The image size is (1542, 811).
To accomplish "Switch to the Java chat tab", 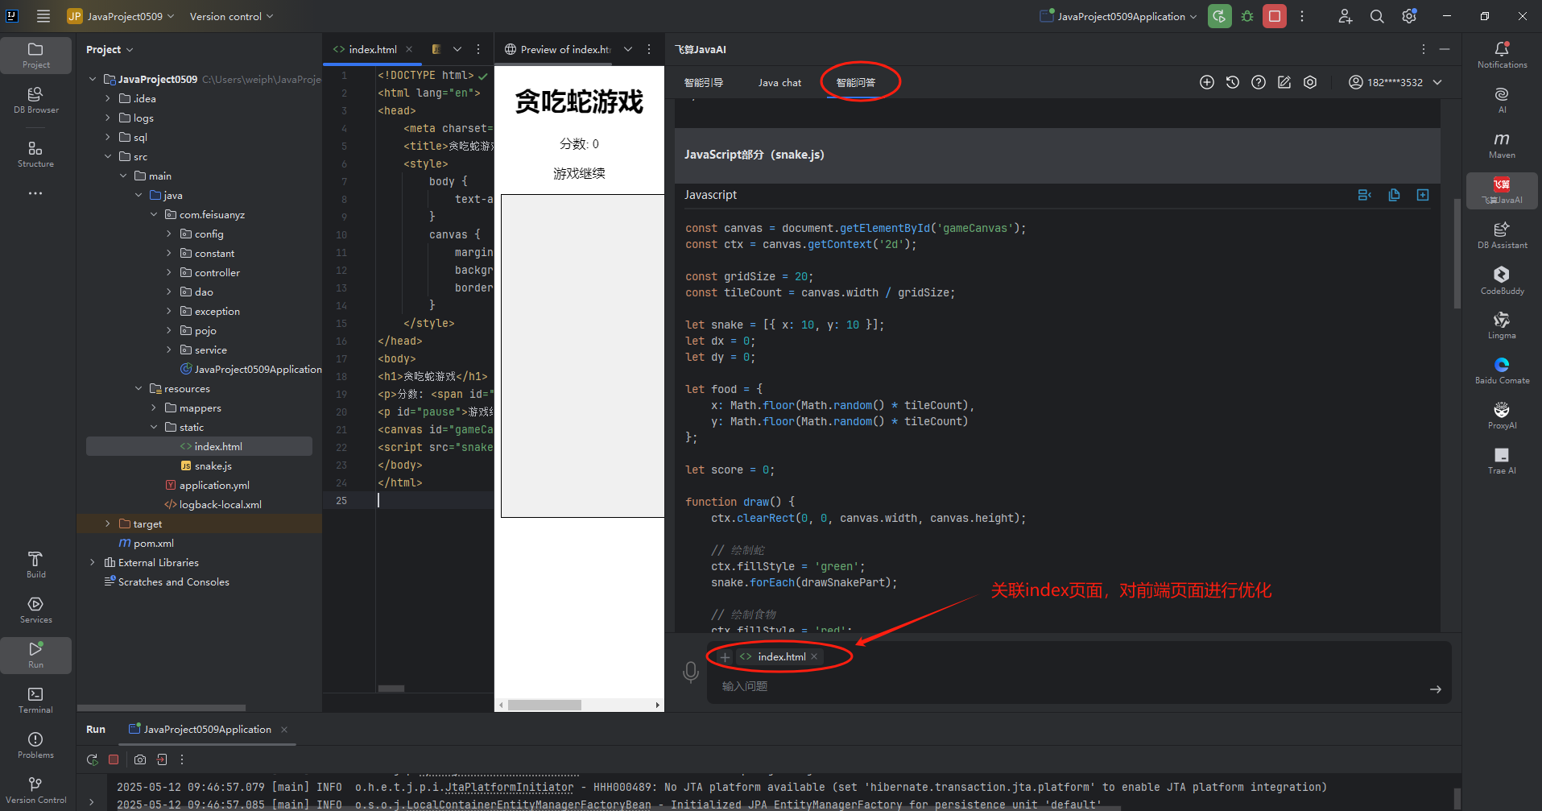I will coord(779,82).
